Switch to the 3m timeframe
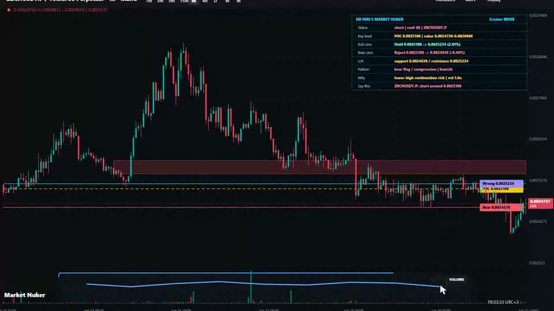Image resolution: width=554 pixels, height=311 pixels. [x=160, y=1]
